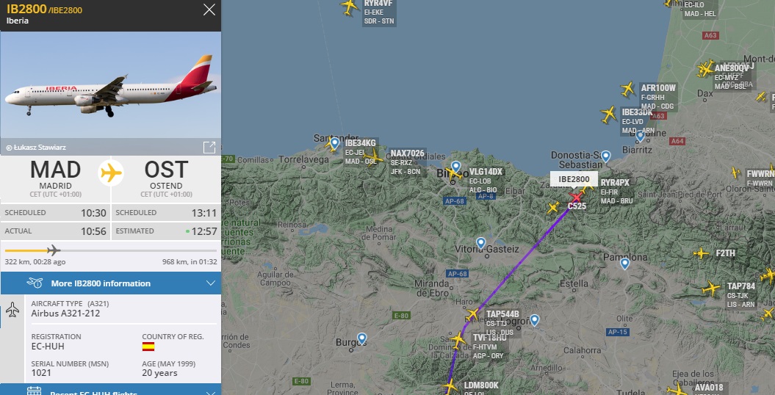Click Vitoria-Gasteiz airport pin marker
775x395 pixels.
pos(481,243)
